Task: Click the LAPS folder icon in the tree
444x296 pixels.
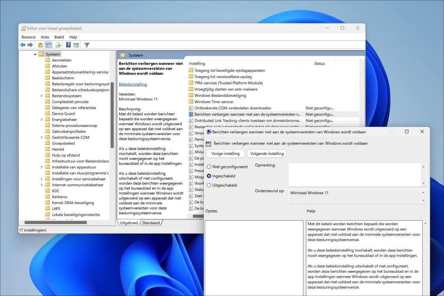Action: coord(48,208)
